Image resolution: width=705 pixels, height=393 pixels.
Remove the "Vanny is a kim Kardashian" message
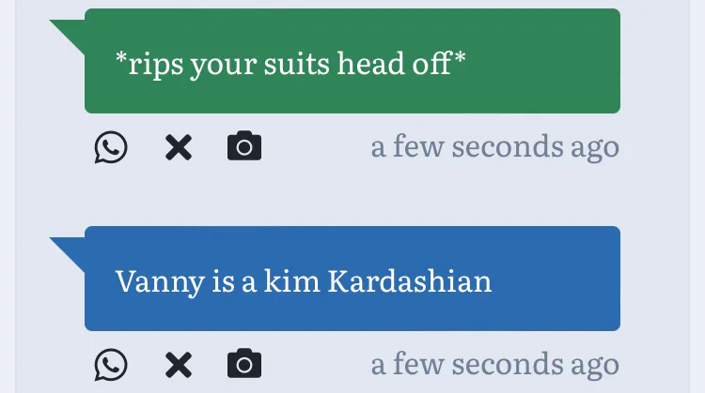point(178,365)
